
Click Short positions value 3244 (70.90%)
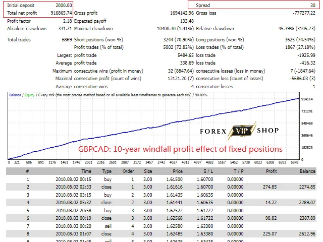click(178, 40)
